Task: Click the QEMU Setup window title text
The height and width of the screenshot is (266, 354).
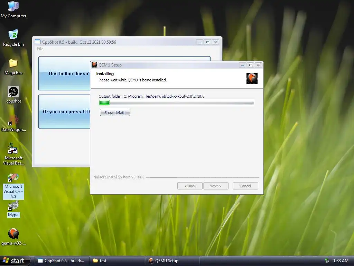Action: [110, 65]
